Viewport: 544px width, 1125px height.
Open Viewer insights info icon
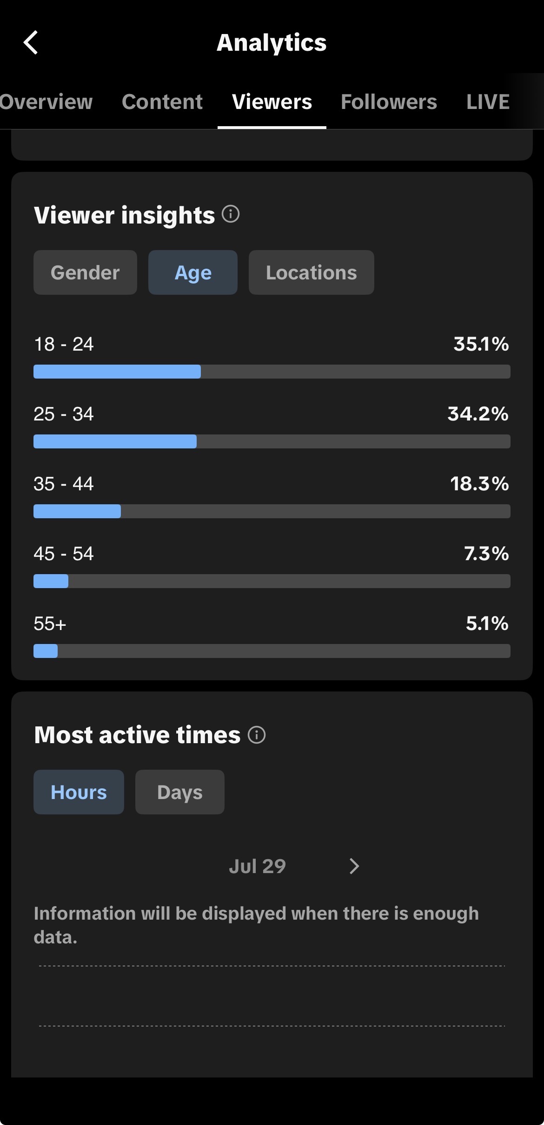pyautogui.click(x=231, y=214)
